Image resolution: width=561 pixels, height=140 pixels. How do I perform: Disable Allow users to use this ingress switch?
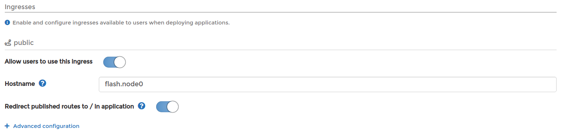114,62
